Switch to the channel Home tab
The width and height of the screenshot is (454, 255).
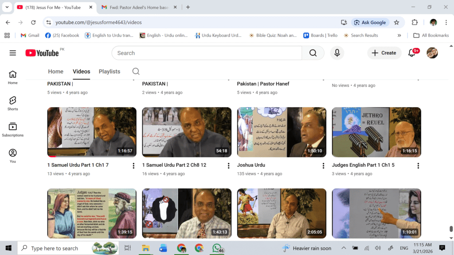click(x=55, y=71)
